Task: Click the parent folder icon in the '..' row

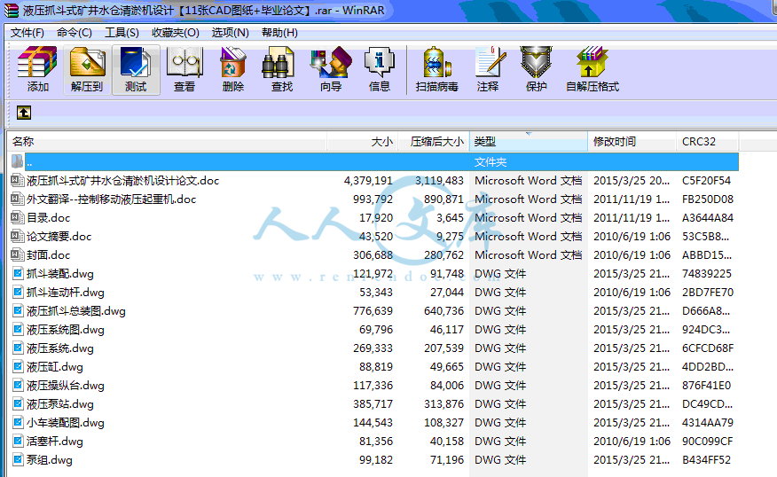Action: [x=18, y=161]
